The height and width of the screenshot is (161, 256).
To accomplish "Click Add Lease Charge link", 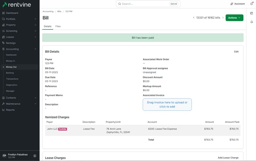I will (x=228, y=158).
